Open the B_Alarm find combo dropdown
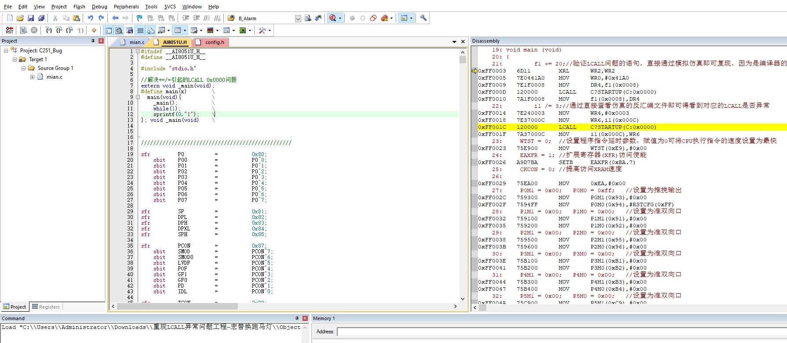Viewport: 787px width, 343px height. 298,18
